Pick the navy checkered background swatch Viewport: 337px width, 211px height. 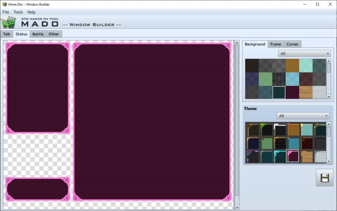click(x=252, y=79)
